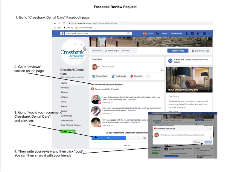Select Posts in page sidebar
The image size is (230, 172).
click(x=63, y=102)
